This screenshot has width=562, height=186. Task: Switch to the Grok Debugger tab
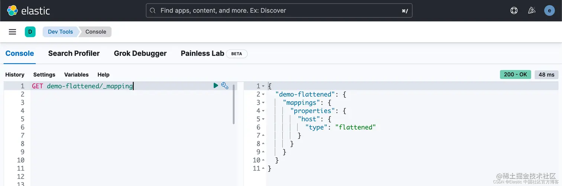(140, 53)
